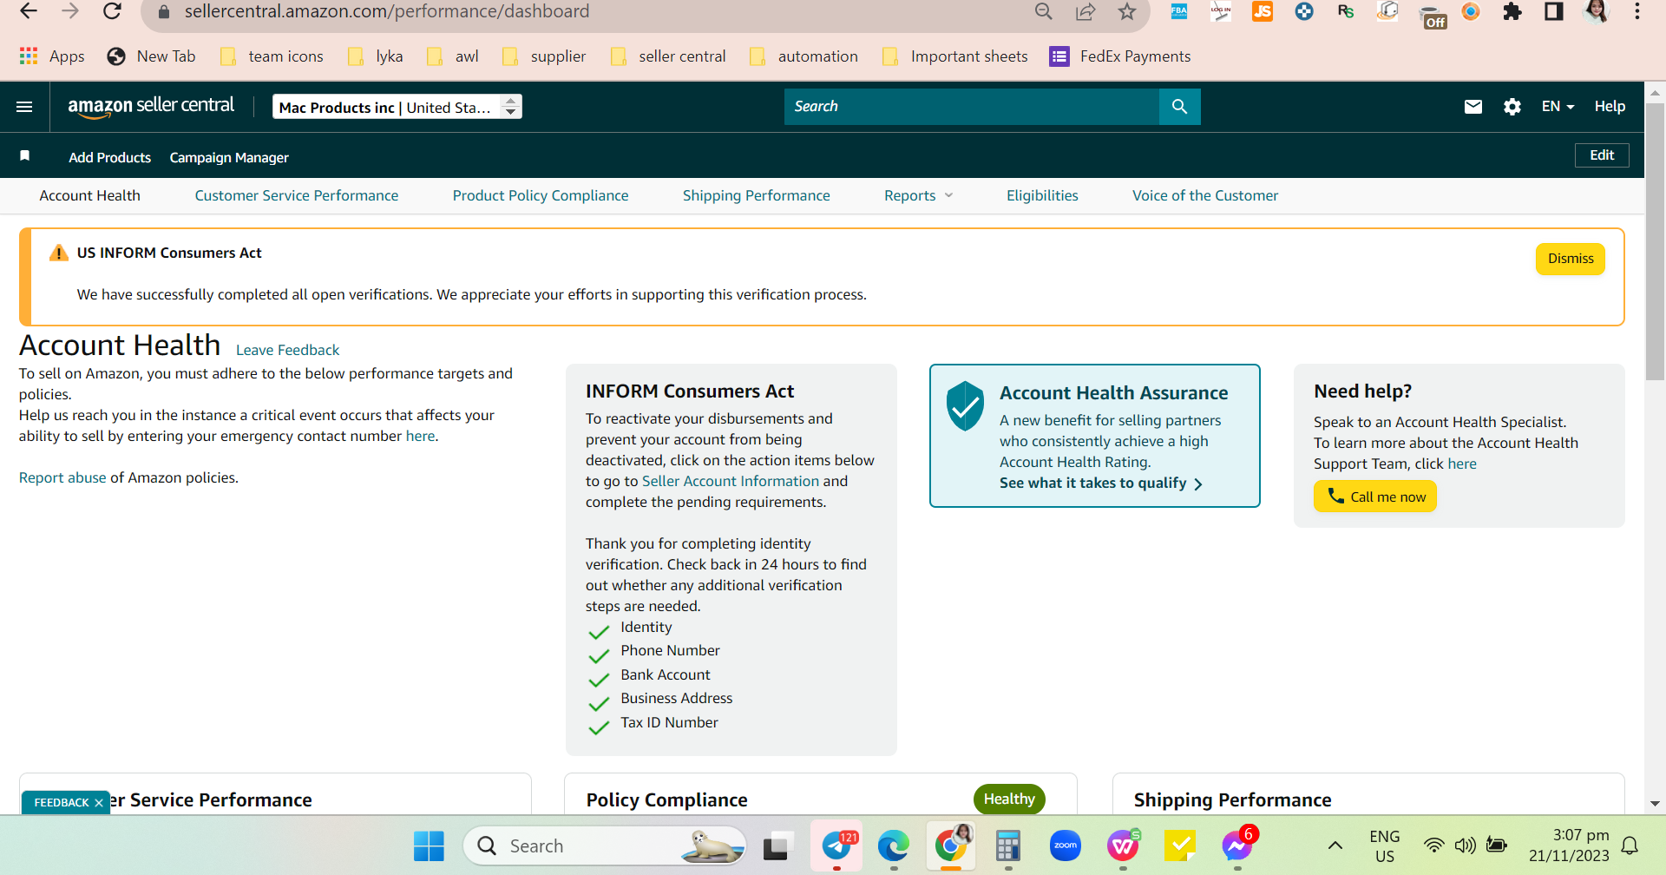Open the FBA calculator extension
This screenshot has width=1666, height=875.
(x=1179, y=11)
